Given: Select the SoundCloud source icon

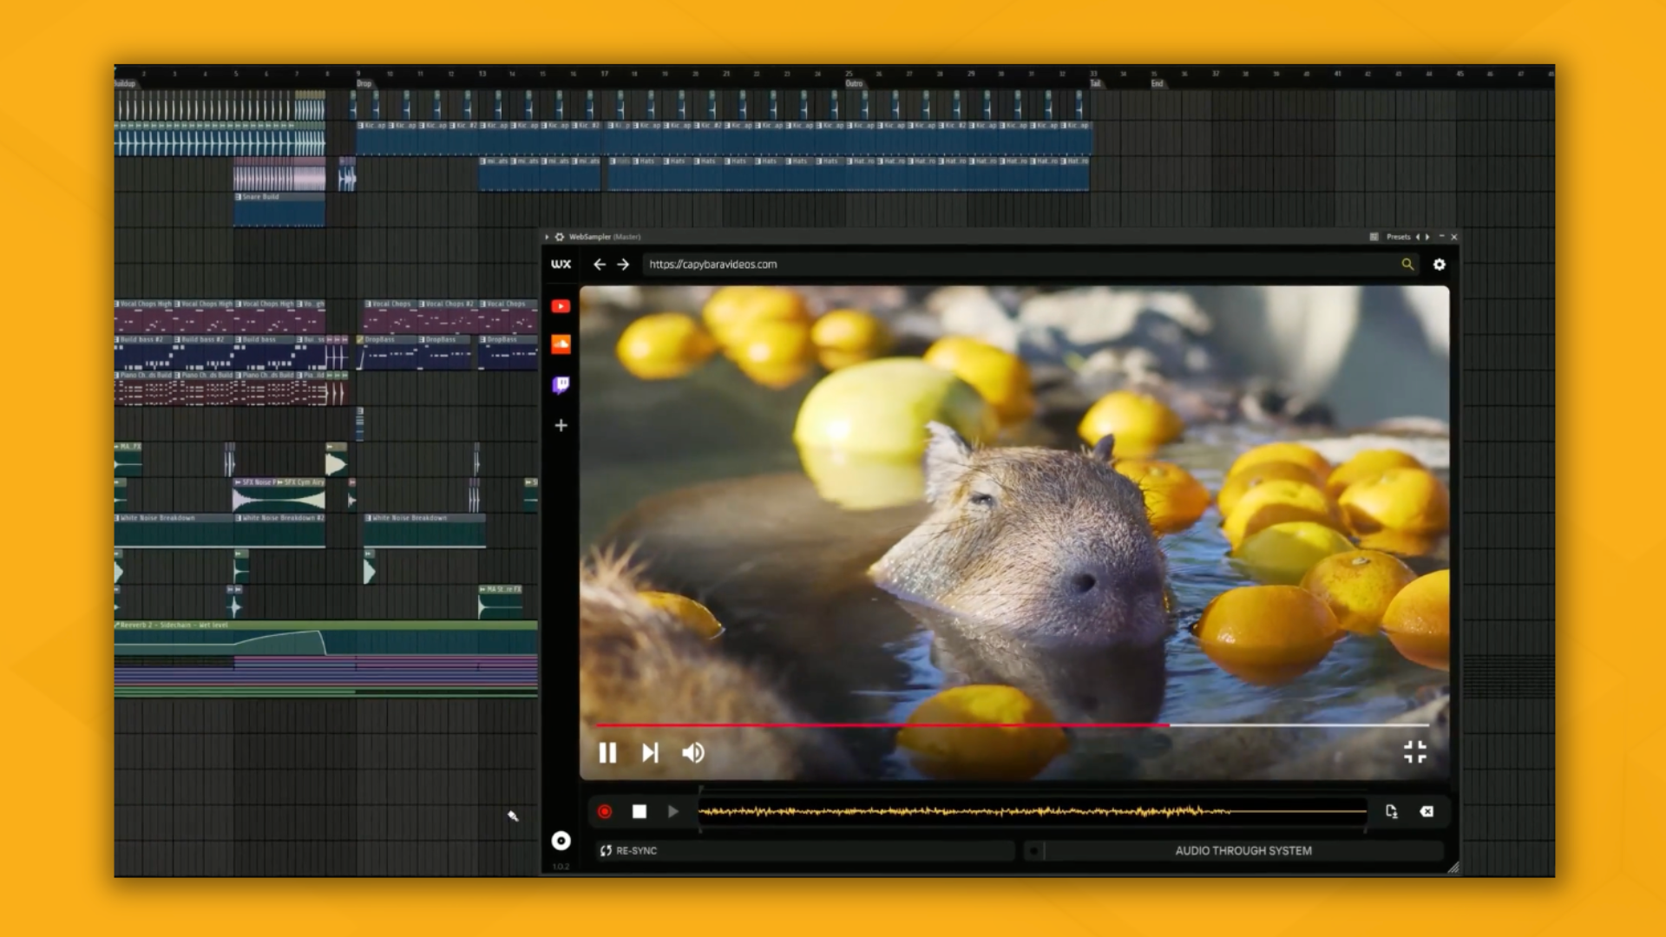Looking at the screenshot, I should point(561,345).
